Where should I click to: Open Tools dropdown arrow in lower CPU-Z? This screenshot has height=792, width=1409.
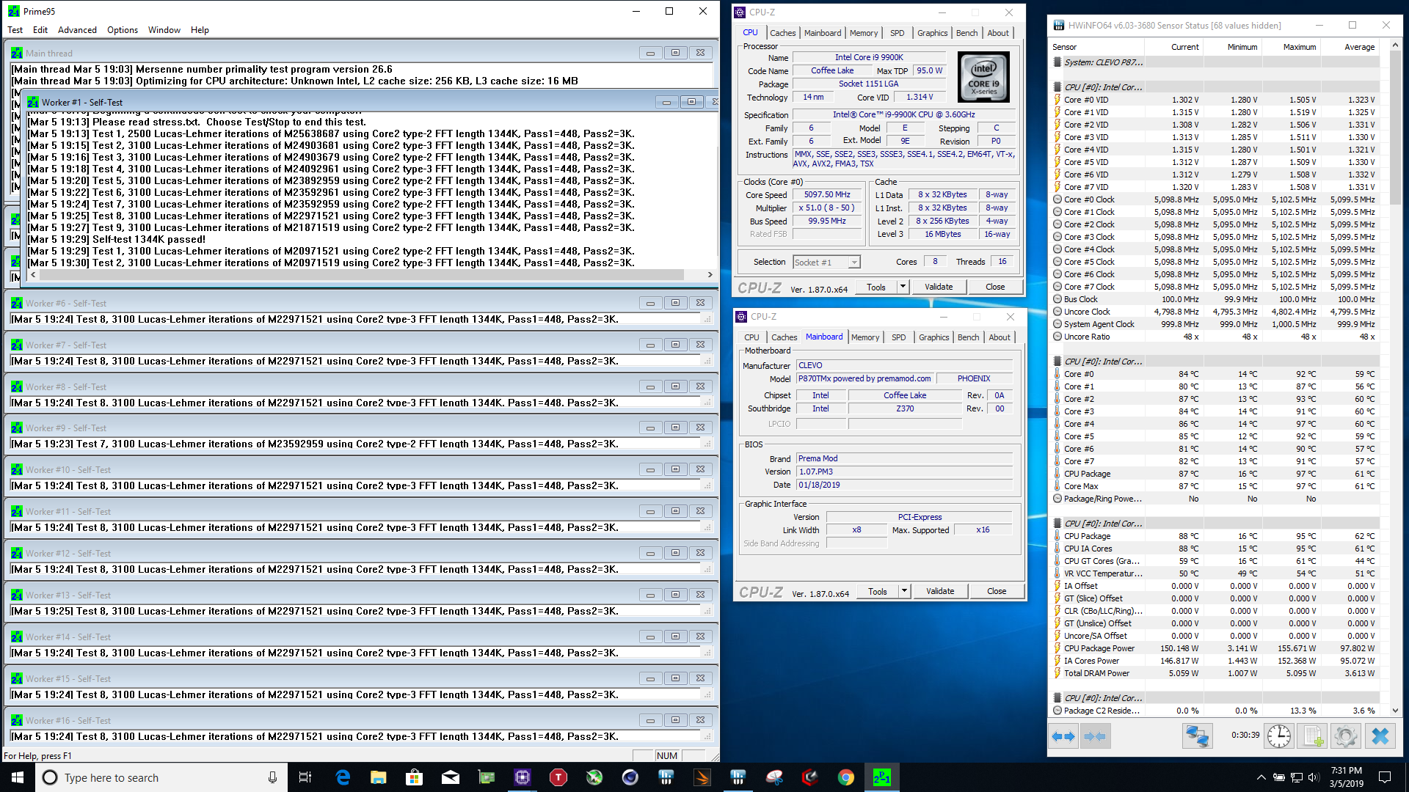[904, 591]
